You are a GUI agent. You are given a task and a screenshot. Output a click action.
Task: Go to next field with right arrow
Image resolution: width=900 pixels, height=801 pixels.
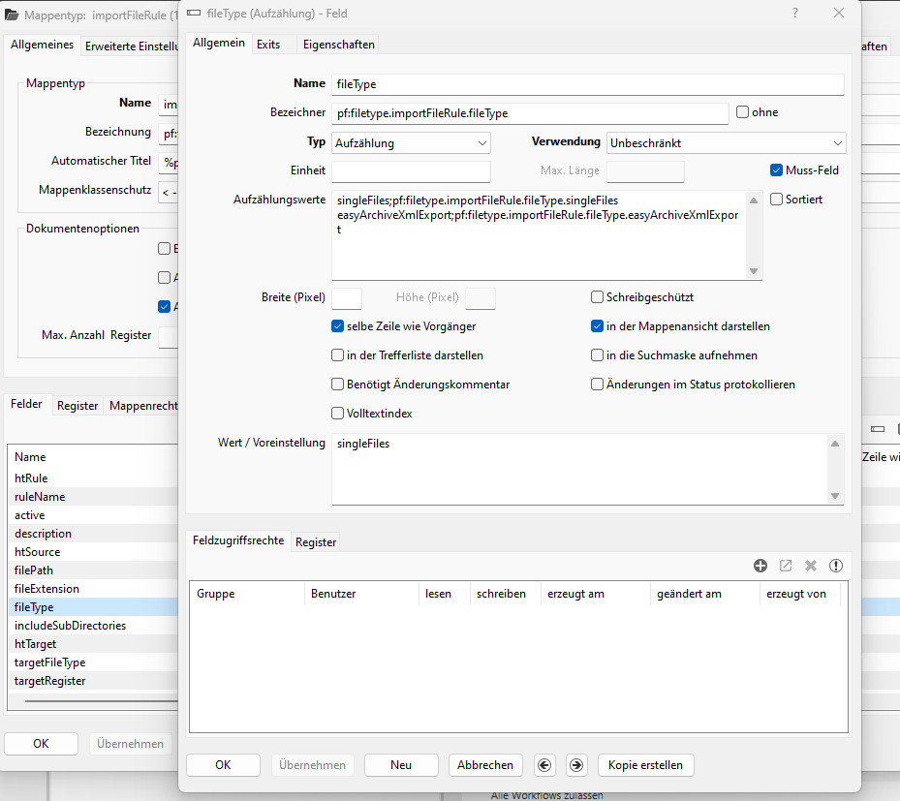(x=576, y=765)
